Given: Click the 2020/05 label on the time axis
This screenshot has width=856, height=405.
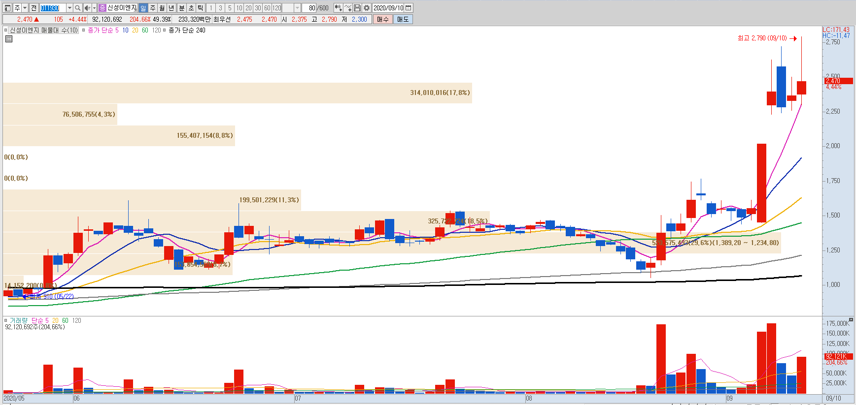Looking at the screenshot, I should (14, 398).
